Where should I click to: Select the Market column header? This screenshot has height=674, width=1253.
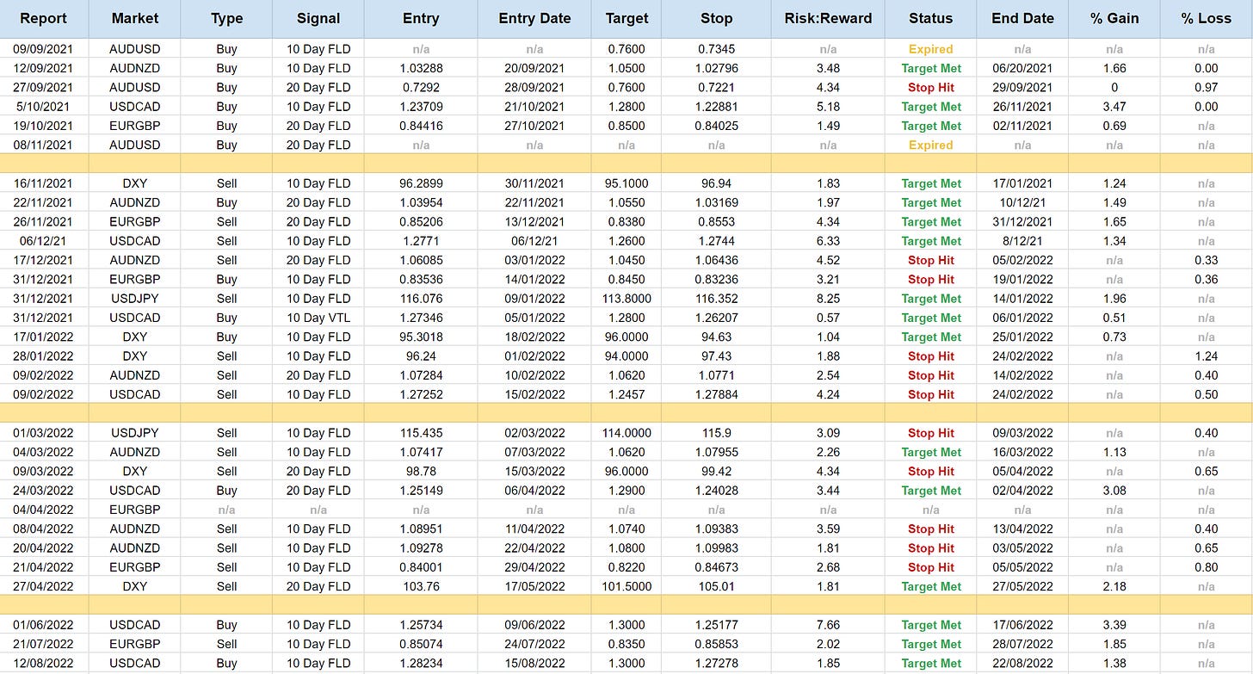[135, 18]
